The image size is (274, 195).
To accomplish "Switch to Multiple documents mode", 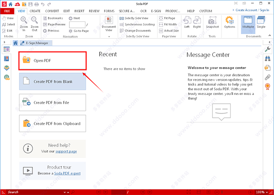I will coord(248,25).
